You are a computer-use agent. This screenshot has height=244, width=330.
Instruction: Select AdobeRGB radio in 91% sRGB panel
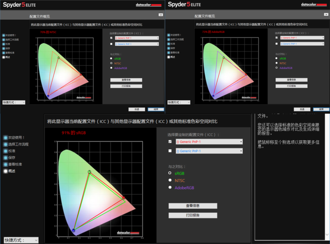point(170,188)
